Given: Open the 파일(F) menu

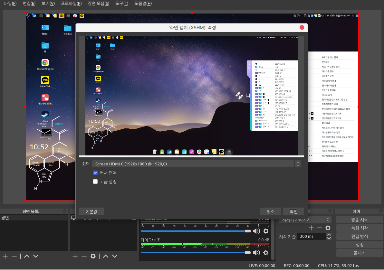Looking at the screenshot, I should (x=10, y=4).
